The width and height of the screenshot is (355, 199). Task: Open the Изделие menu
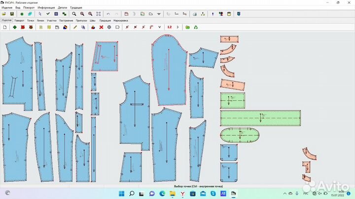coord(7,8)
